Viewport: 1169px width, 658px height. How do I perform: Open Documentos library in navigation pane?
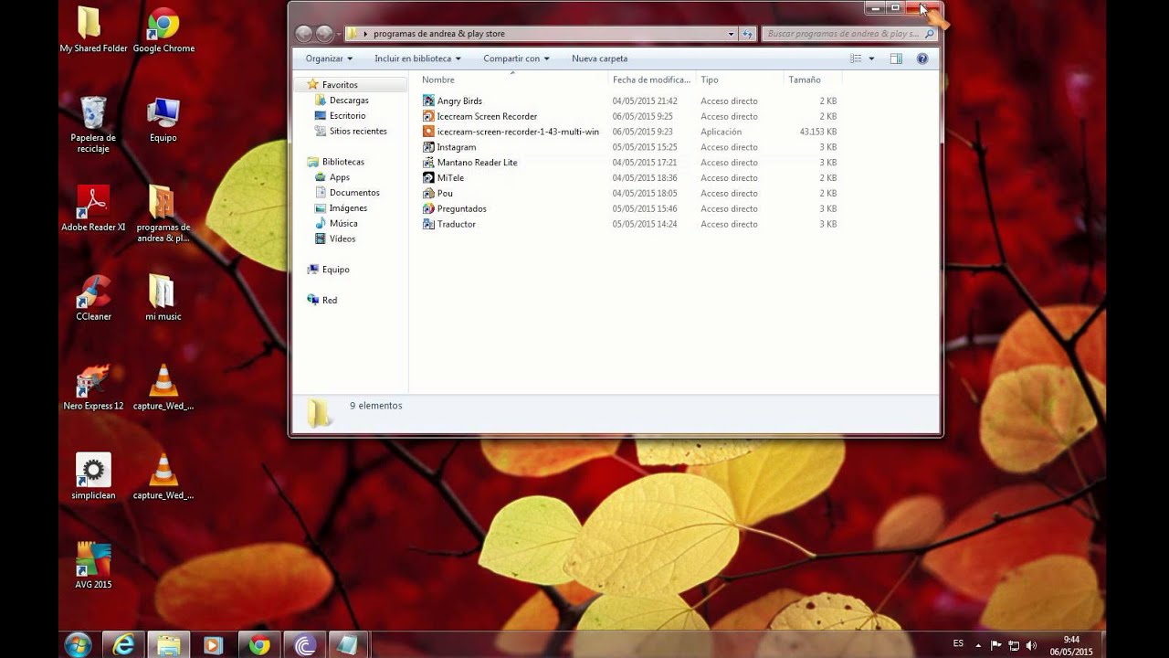[354, 193]
